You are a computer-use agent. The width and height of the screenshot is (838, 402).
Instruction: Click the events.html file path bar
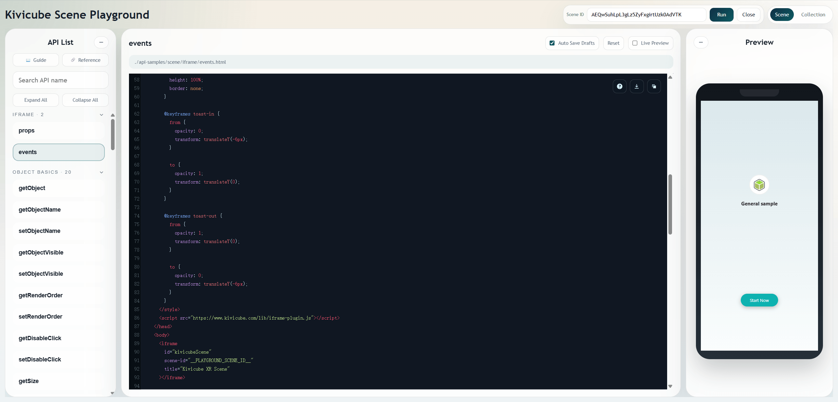[x=401, y=62]
